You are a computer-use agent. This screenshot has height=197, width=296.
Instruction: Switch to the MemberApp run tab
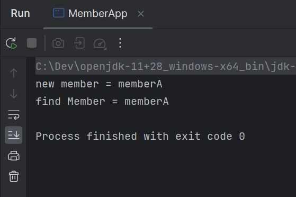[98, 14]
